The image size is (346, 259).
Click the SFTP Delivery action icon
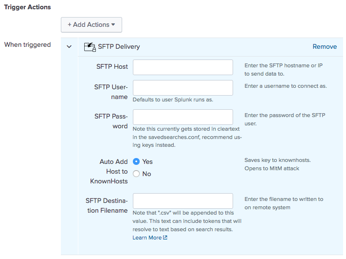(90, 47)
